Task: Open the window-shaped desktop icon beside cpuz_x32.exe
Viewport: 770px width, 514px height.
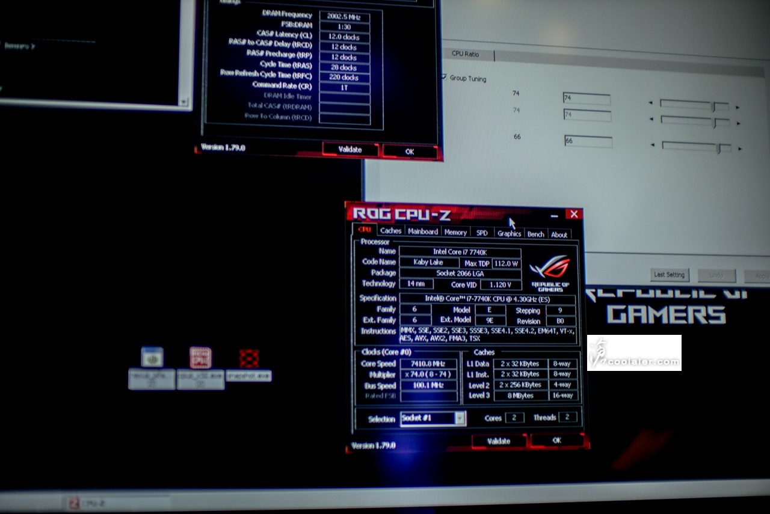Action: click(152, 356)
